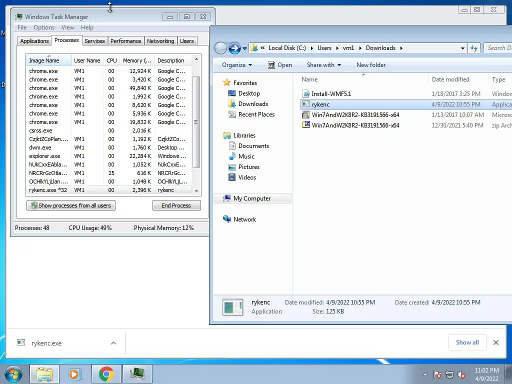The image size is (512, 384).
Task: Expand the Share with dropdown
Action: coord(324,65)
